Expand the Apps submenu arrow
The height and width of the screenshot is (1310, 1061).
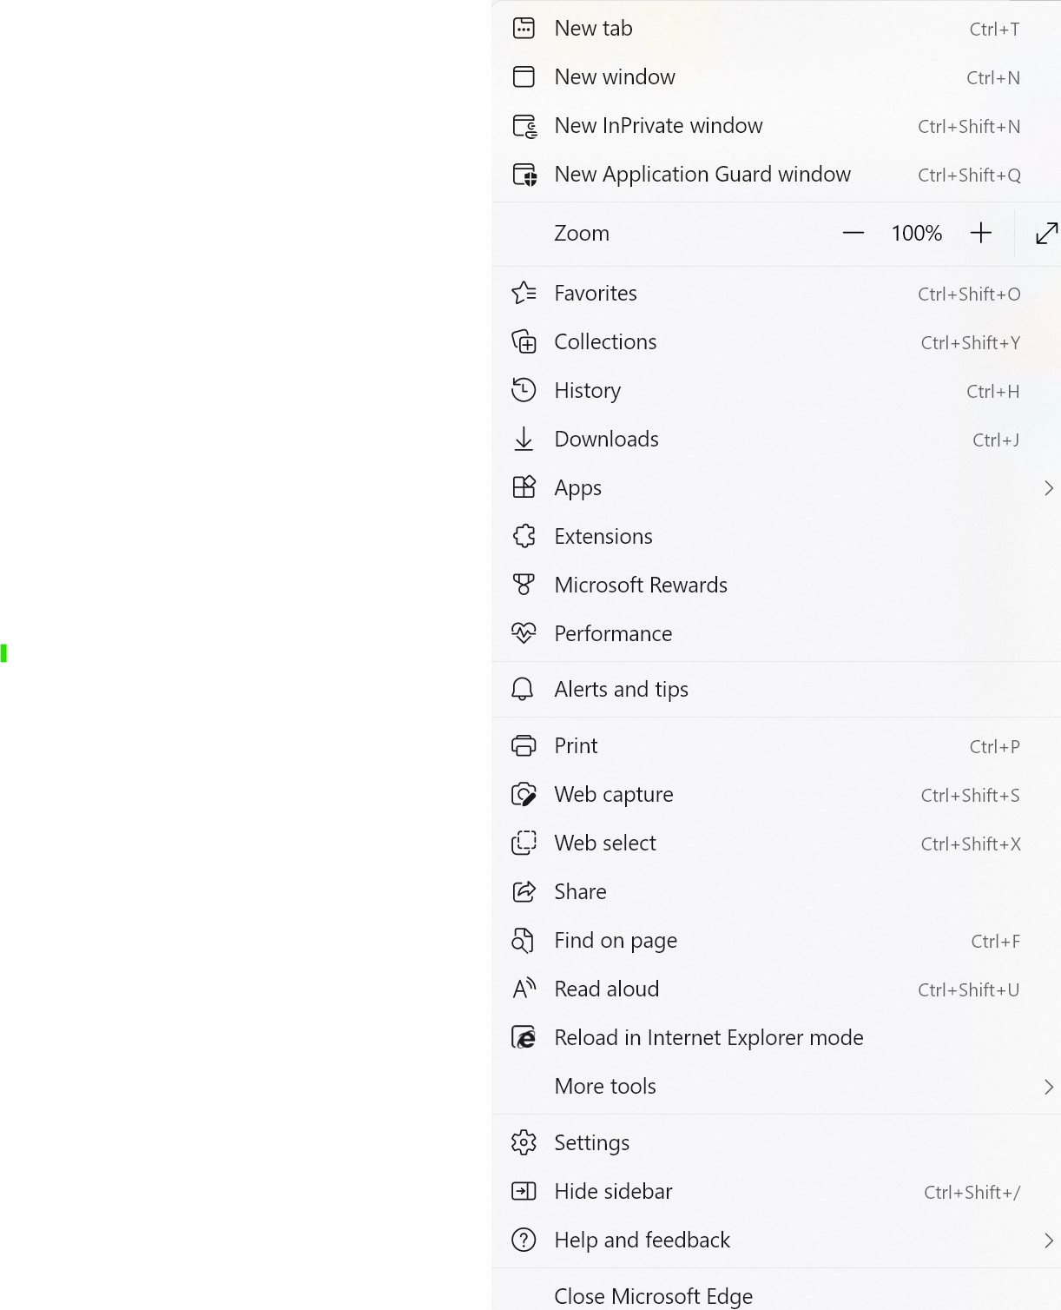coord(1048,488)
